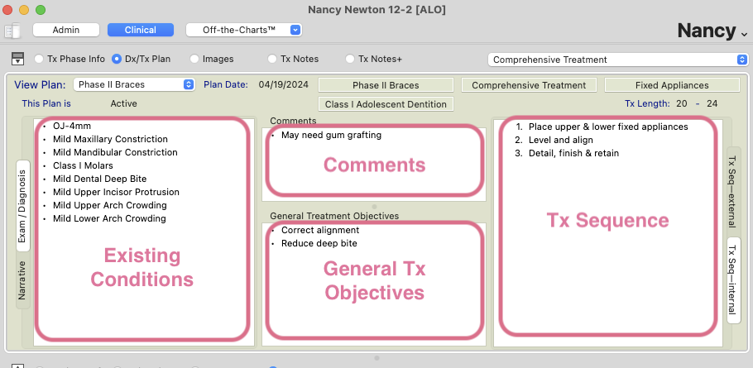The height and width of the screenshot is (368, 753).
Task: Click the Mild Lower Arch Crowding entry
Action: [x=109, y=218]
